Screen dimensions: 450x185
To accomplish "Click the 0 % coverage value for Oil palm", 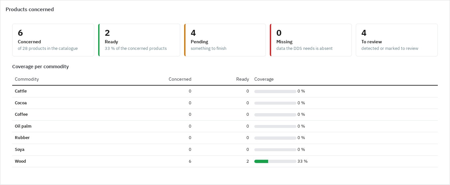I will coord(301,126).
